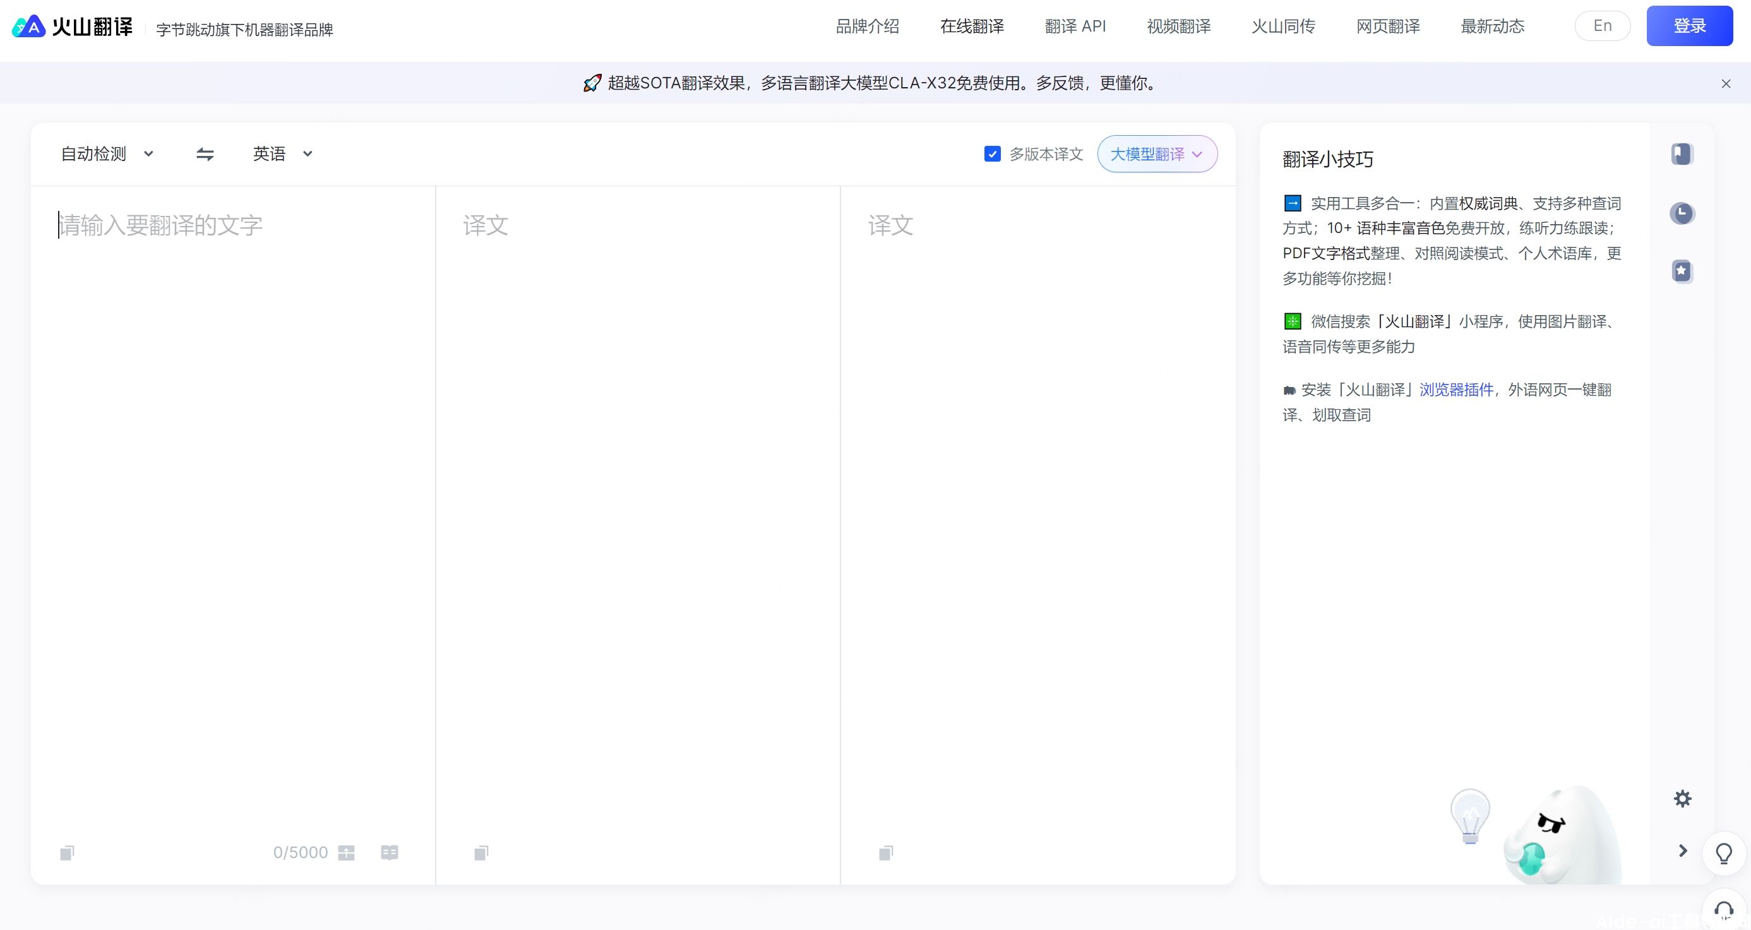1751x930 pixels.
Task: Click the 火山翻译 logo
Action: (x=73, y=27)
